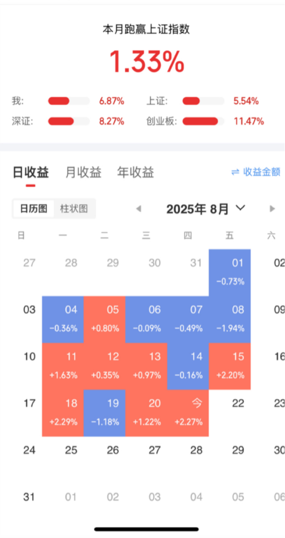Screen dimensions: 285x538
Task: Click date 27 in last calendar week row
Action: pyautogui.click(x=155, y=450)
